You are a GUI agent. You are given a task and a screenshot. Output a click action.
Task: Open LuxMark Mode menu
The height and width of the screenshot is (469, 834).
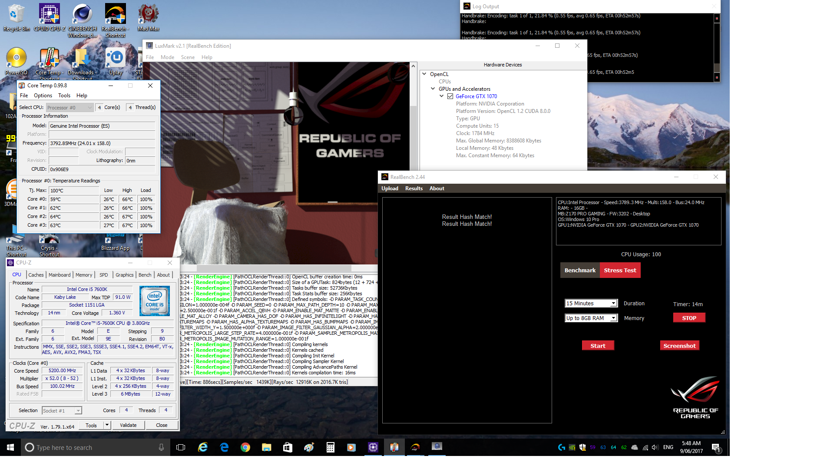[x=167, y=57]
